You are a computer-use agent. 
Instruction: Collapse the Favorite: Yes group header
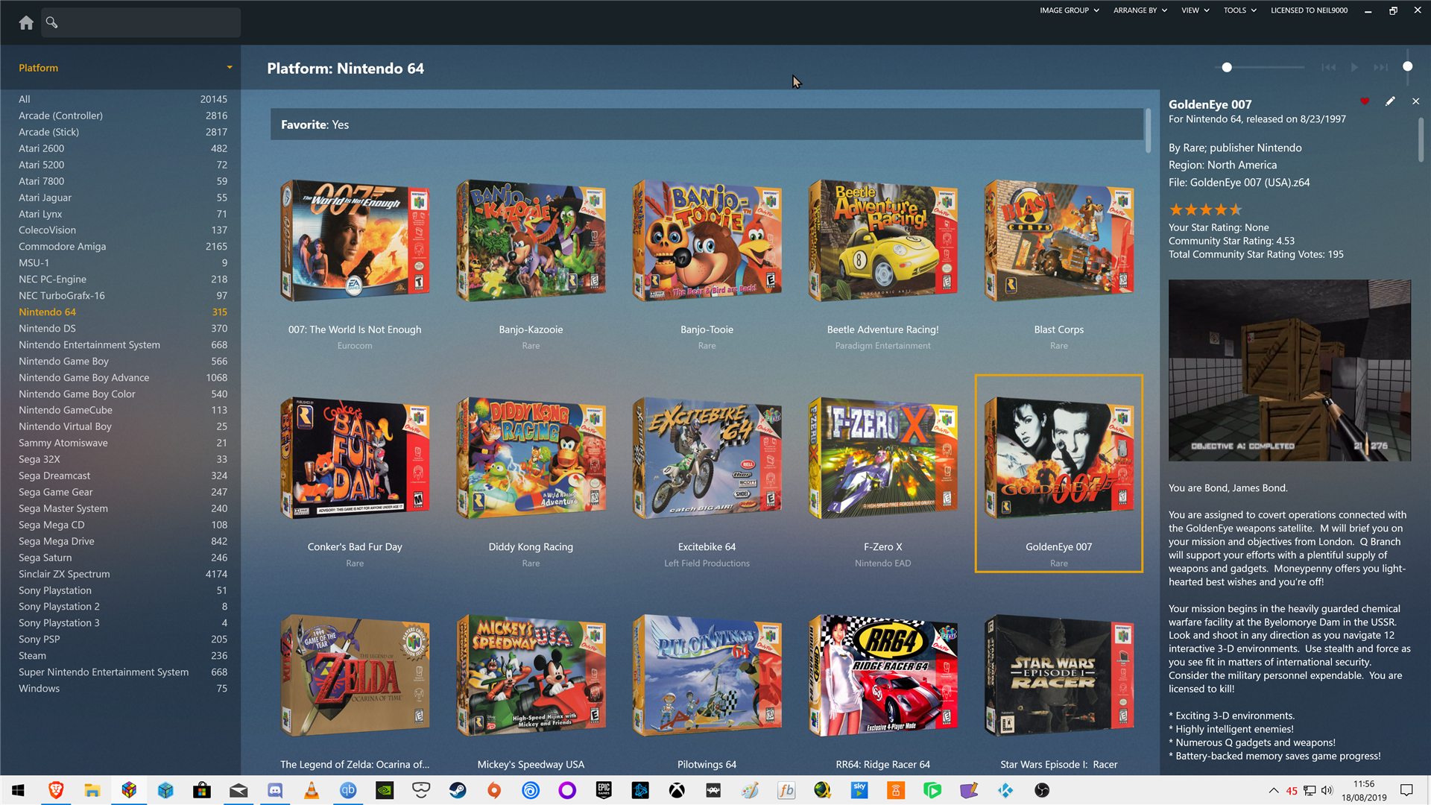pyautogui.click(x=707, y=124)
